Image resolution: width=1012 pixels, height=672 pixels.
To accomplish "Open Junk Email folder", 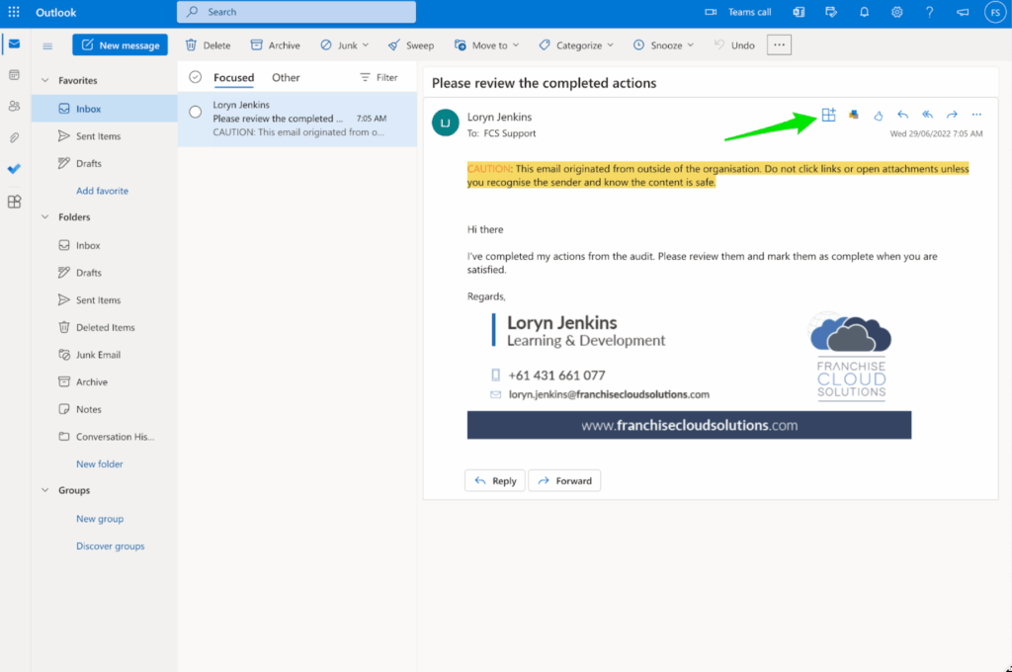I will coord(105,355).
